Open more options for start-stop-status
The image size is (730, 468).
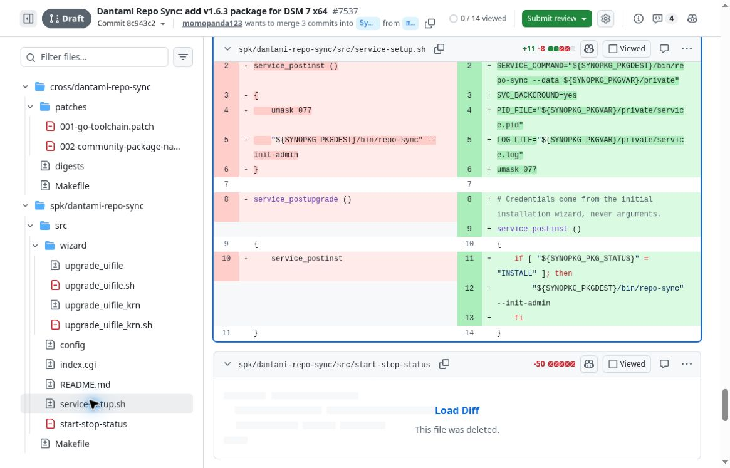687,364
